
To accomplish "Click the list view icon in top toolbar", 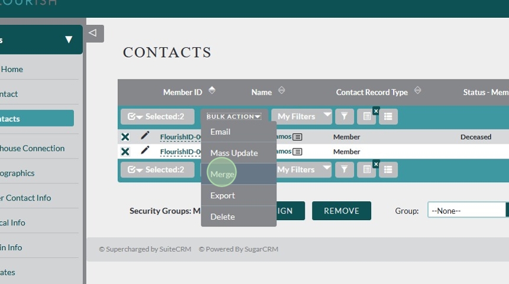I will (388, 117).
